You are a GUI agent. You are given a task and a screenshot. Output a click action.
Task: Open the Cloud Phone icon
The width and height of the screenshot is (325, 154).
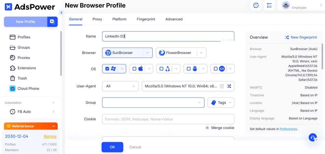pyautogui.click(x=13, y=88)
